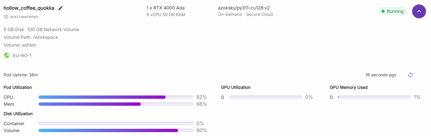Click the pencil icon to rename pod
This screenshot has height=136, width=431.
pos(61,8)
